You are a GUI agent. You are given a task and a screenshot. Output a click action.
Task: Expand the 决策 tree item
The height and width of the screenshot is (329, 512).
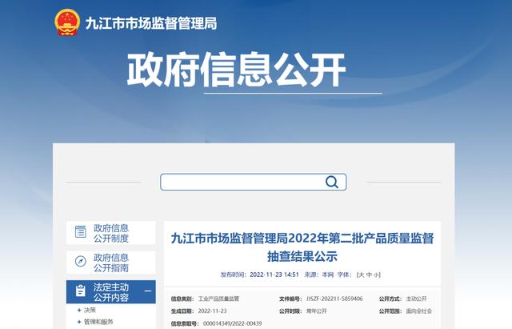tap(79, 310)
